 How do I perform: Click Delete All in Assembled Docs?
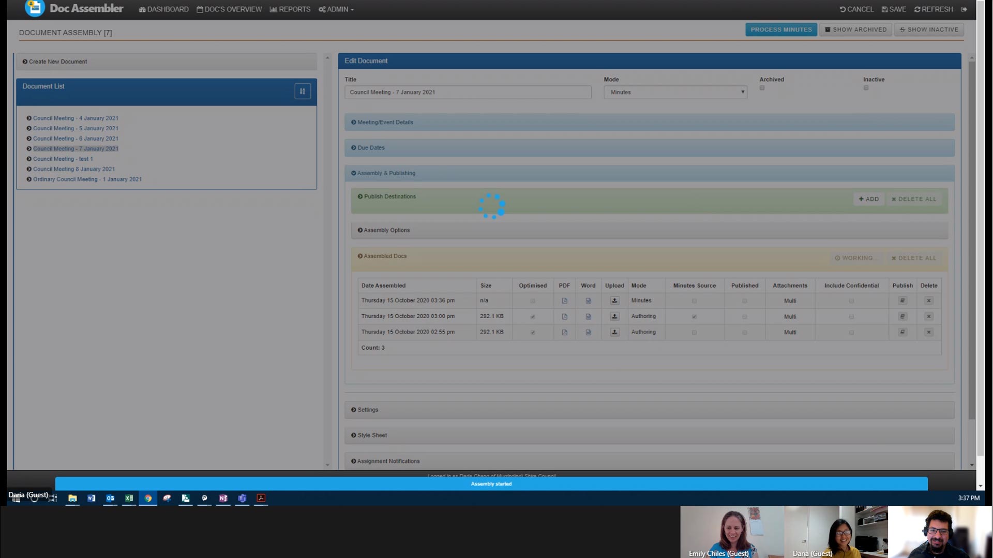(914, 258)
